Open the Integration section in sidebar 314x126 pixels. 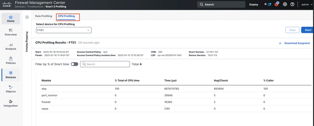pos(11,103)
